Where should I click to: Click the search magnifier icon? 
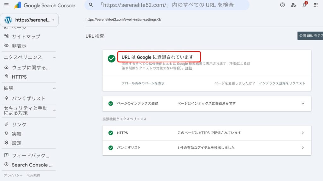point(91,5)
